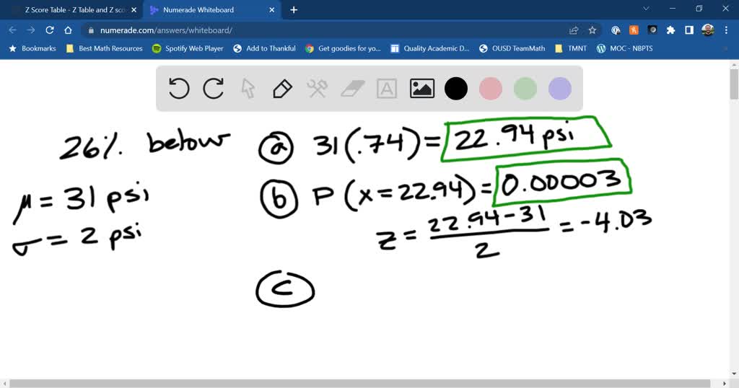Image resolution: width=739 pixels, height=388 pixels.
Task: Open Chrome three-dot menu
Action: pyautogui.click(x=726, y=30)
